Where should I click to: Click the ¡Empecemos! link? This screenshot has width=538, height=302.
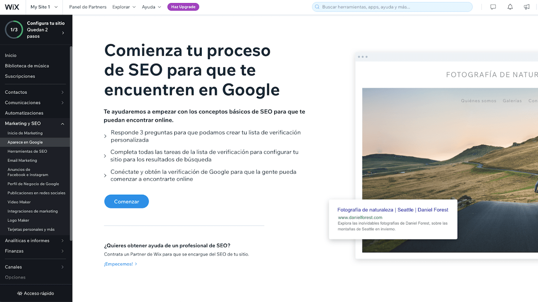(x=118, y=264)
